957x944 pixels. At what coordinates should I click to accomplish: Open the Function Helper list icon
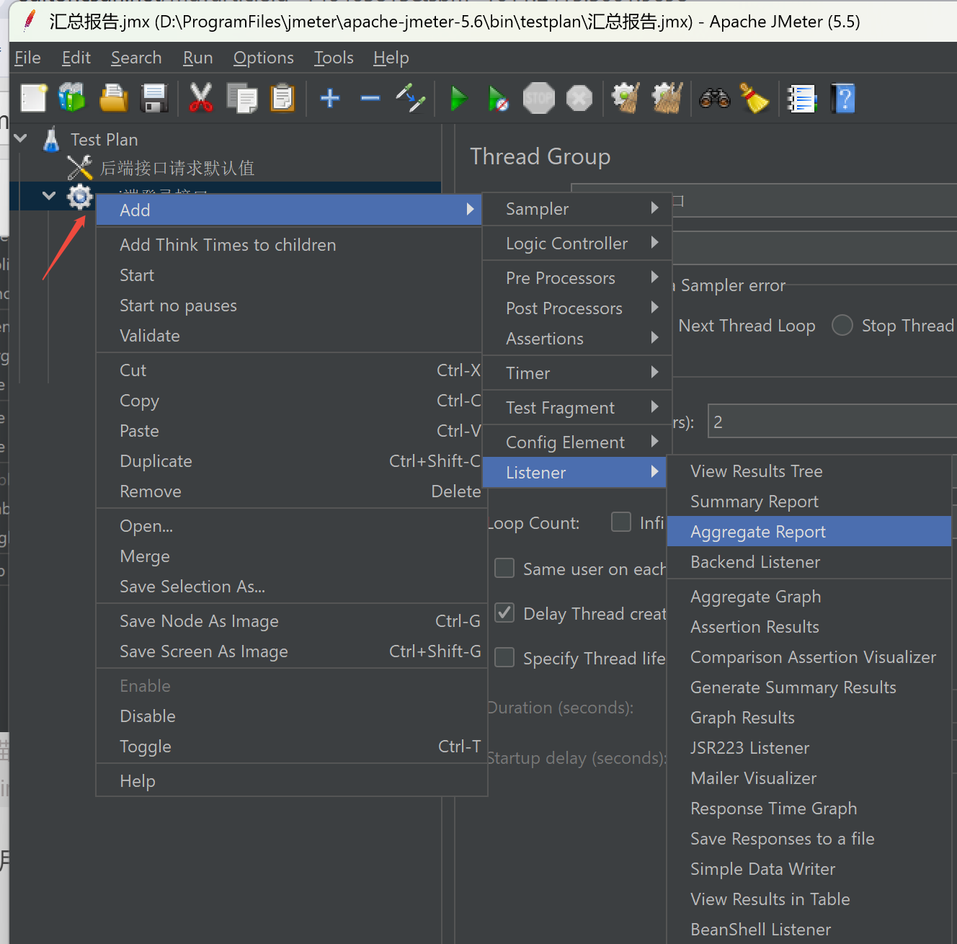coord(801,98)
